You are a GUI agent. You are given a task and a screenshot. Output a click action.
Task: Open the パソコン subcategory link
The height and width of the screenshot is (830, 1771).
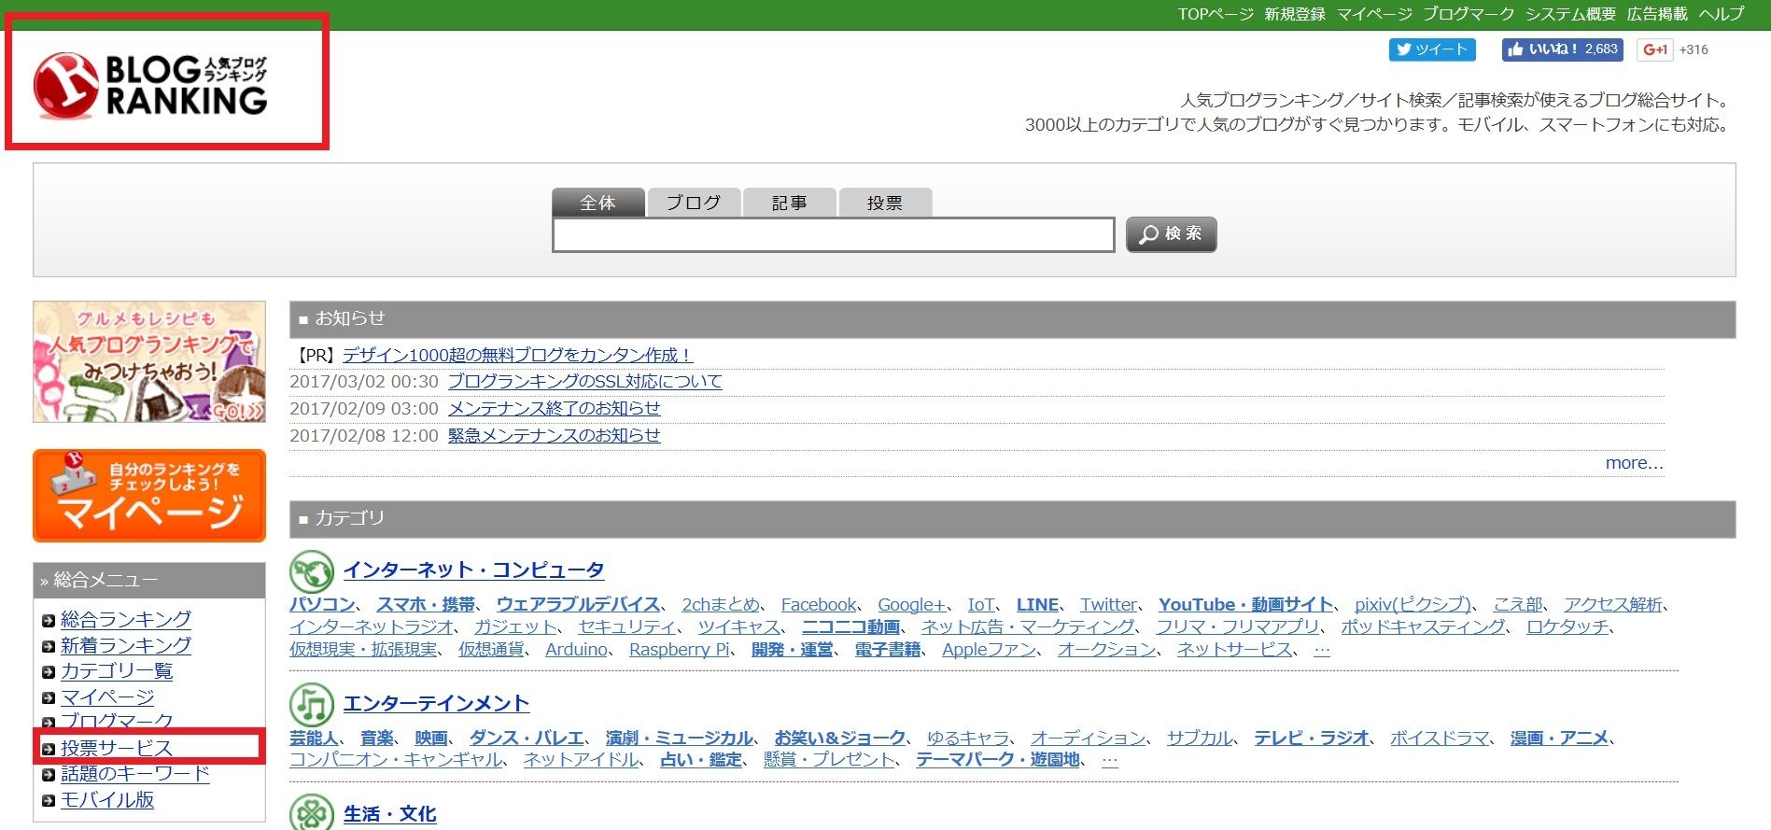tap(322, 605)
